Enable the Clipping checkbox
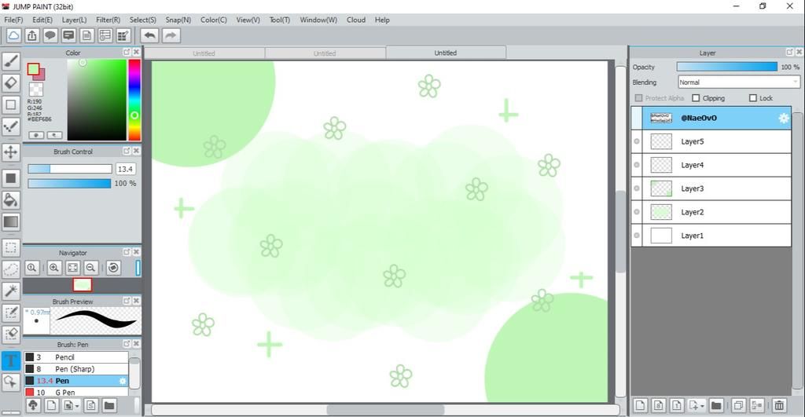This screenshot has height=417, width=805. [x=697, y=98]
